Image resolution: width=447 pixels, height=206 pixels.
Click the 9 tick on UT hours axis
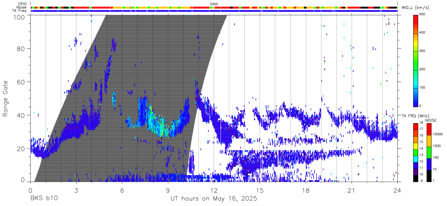pyautogui.click(x=168, y=190)
